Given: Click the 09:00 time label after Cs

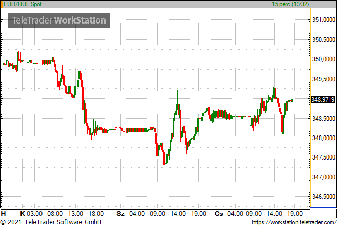Looking at the screenshot, I should coord(254,214).
